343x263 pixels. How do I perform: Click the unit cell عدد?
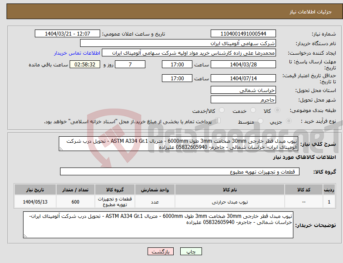pyautogui.click(x=155, y=202)
